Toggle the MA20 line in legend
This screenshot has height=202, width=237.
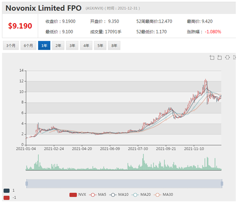141,195
